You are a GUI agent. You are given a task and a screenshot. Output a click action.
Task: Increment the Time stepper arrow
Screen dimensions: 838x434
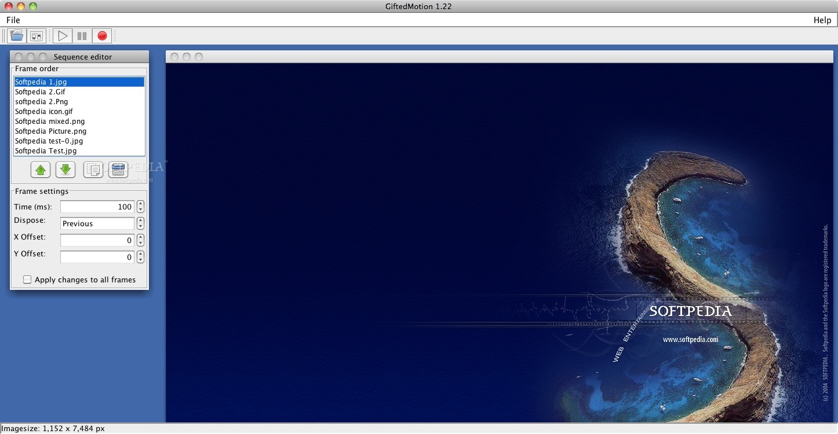click(140, 204)
